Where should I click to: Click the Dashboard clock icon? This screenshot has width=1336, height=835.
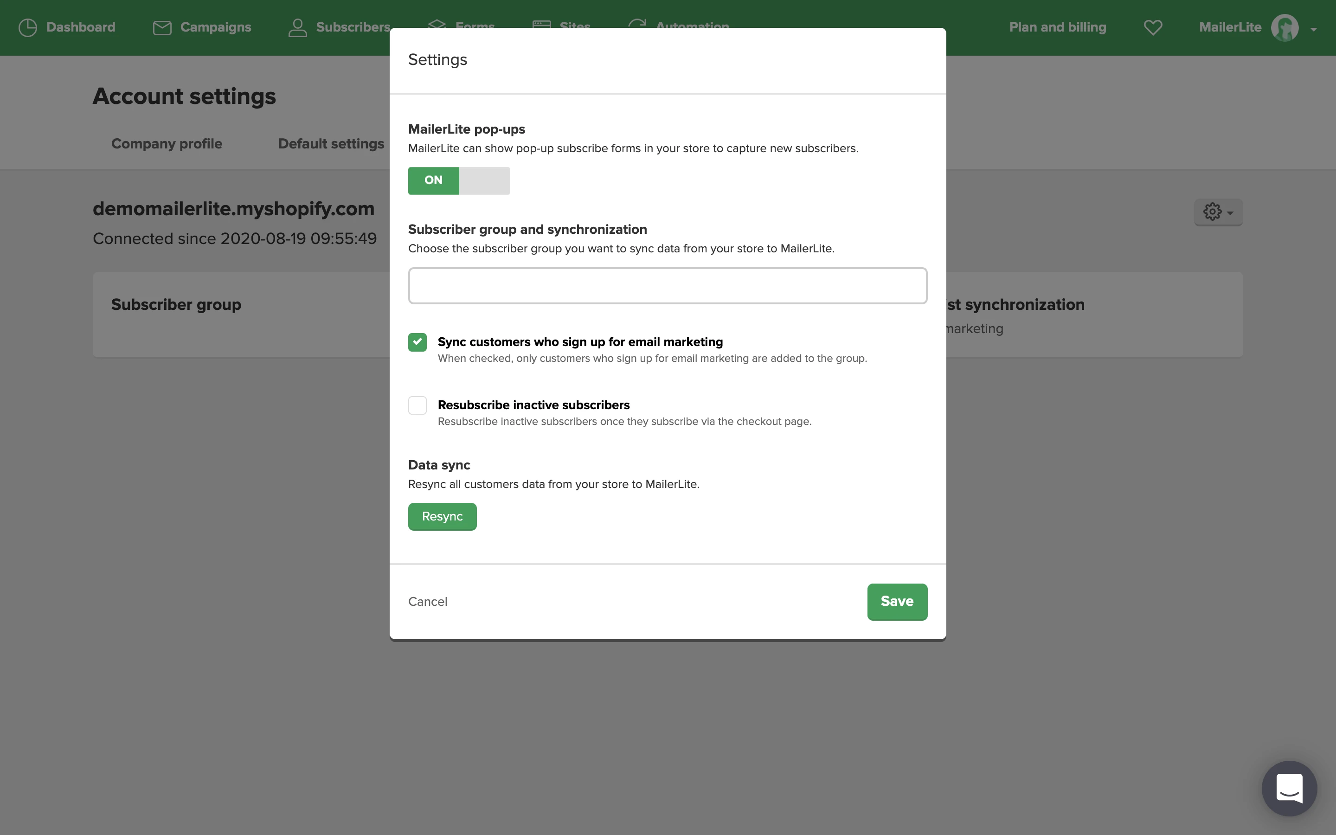point(28,28)
